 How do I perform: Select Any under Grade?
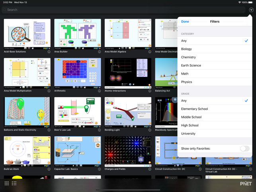(x=215, y=101)
